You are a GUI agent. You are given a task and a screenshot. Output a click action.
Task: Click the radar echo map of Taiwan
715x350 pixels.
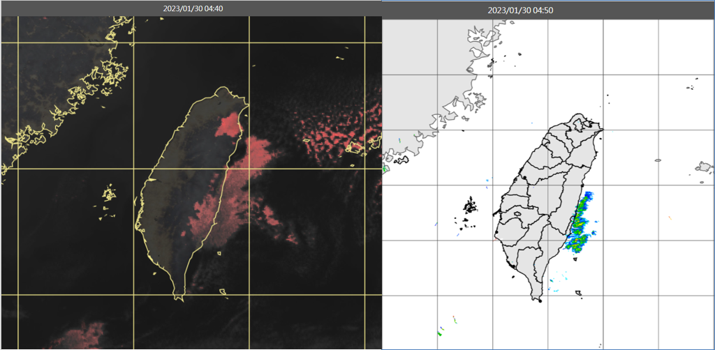pos(549,184)
